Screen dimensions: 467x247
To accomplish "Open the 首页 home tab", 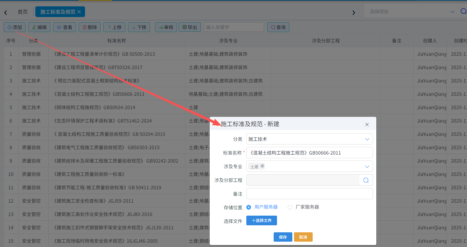I will pos(23,12).
